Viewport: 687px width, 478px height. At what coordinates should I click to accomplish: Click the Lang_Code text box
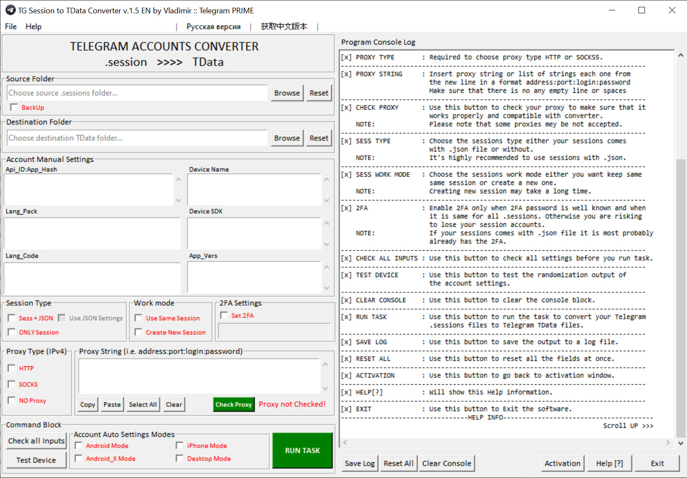point(92,278)
